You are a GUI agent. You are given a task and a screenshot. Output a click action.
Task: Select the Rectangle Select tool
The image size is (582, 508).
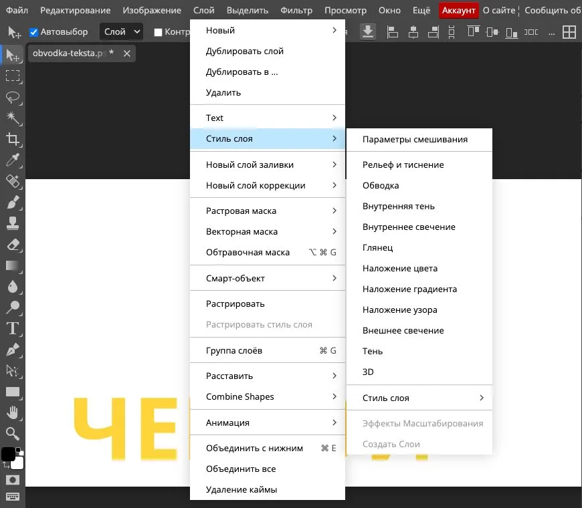coord(13,76)
